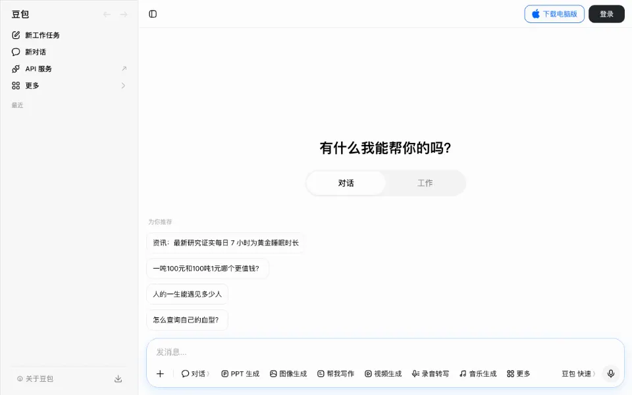Click the 关于豆包 info icon

(x=20, y=379)
